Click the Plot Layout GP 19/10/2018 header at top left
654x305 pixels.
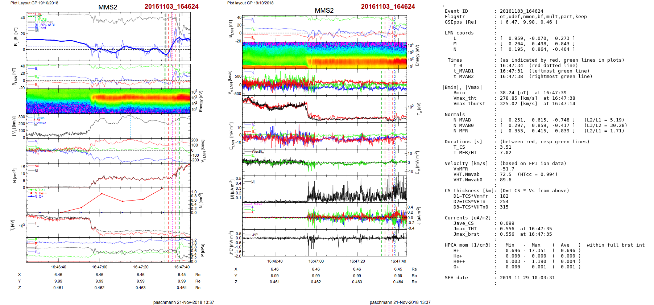click(x=34, y=3)
